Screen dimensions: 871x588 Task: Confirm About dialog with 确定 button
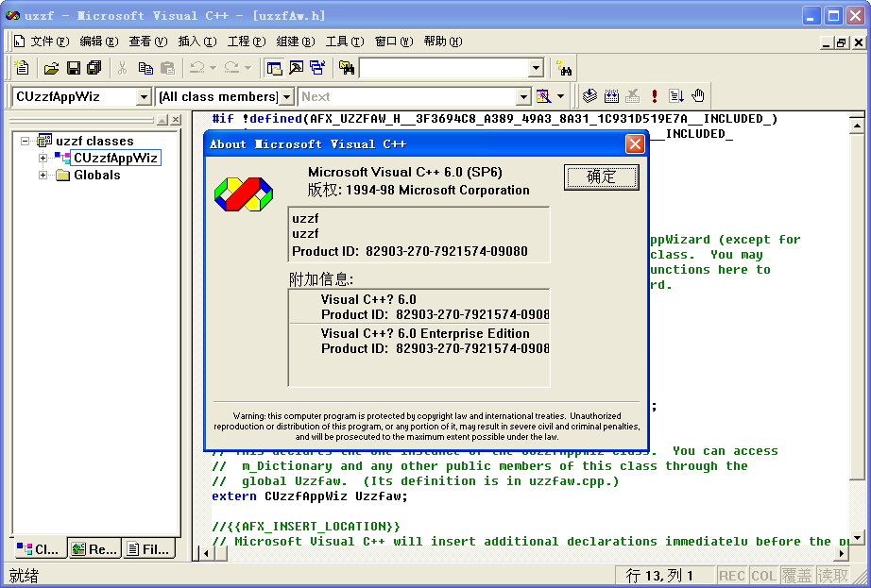(601, 176)
